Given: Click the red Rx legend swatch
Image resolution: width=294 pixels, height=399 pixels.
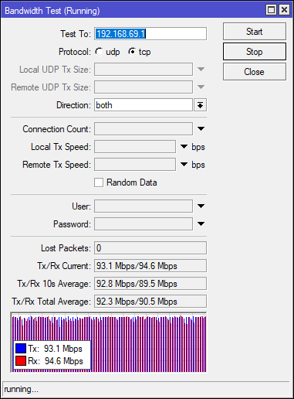Looking at the screenshot, I should pos(21,360).
